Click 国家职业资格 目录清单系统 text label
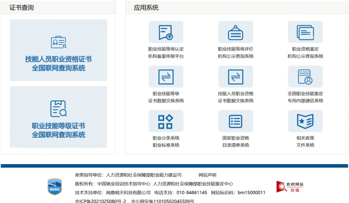 tap(236, 141)
